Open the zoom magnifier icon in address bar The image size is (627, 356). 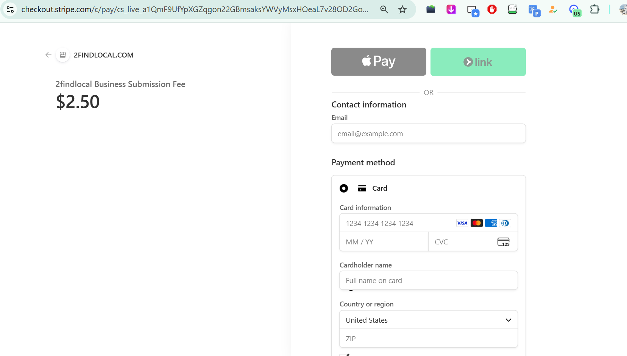(x=384, y=9)
